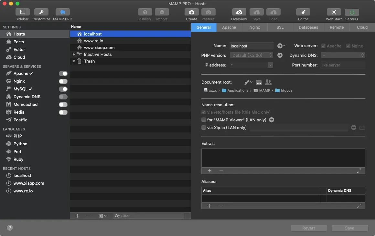Switch to the SSL tab

[280, 27]
